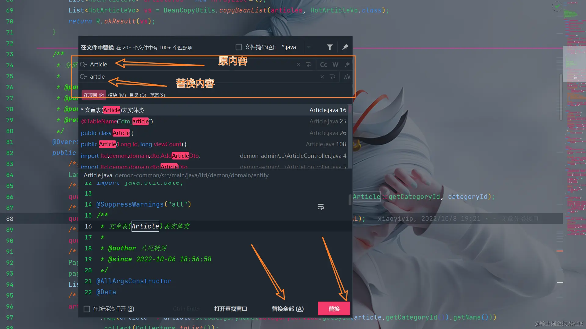Toggle whole Words (W) search option
The width and height of the screenshot is (586, 329).
point(335,65)
